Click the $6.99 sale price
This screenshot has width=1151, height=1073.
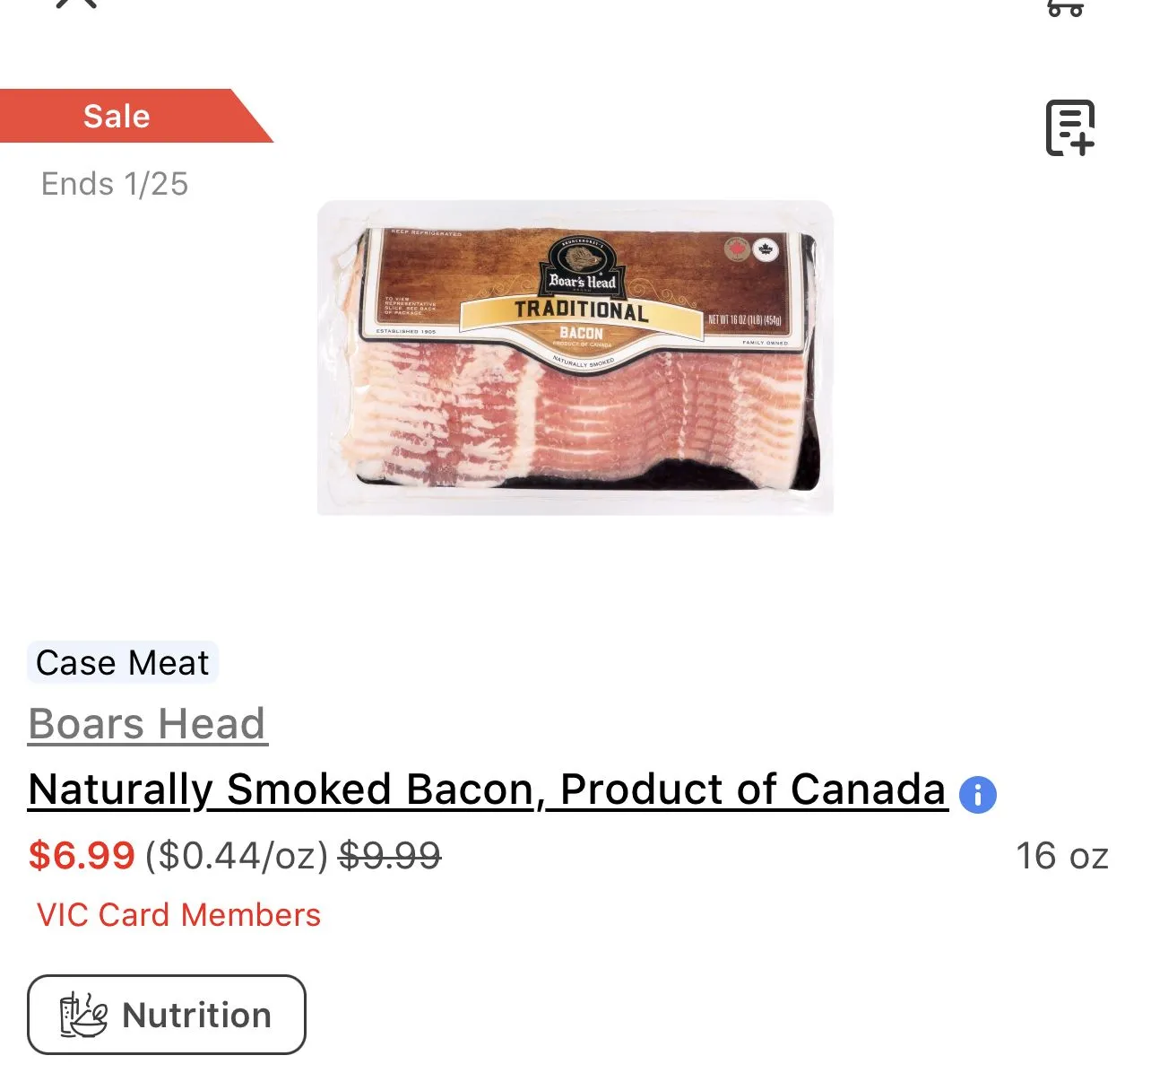coord(82,856)
